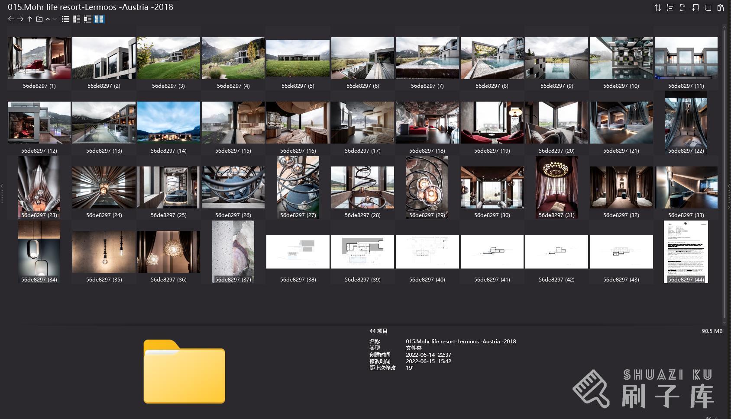This screenshot has height=419, width=731.
Task: Click the dotted page new file icon
Action: click(x=682, y=8)
